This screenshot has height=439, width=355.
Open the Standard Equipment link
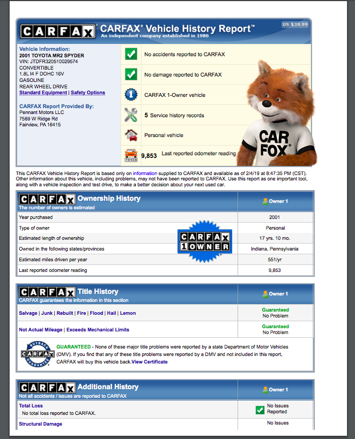click(43, 93)
